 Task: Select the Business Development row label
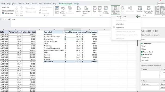[52, 37]
